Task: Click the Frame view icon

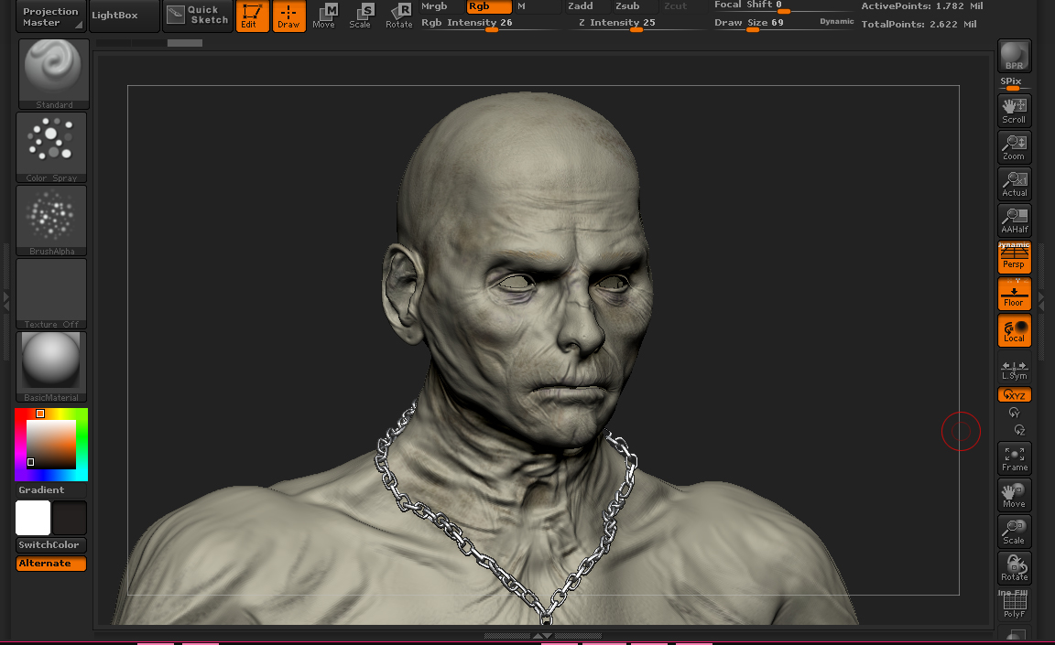Action: pyautogui.click(x=1014, y=458)
